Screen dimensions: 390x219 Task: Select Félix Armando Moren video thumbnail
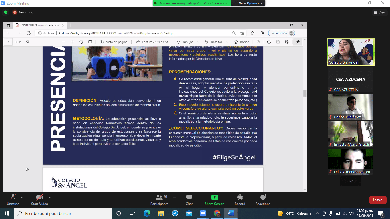pyautogui.click(x=351, y=162)
